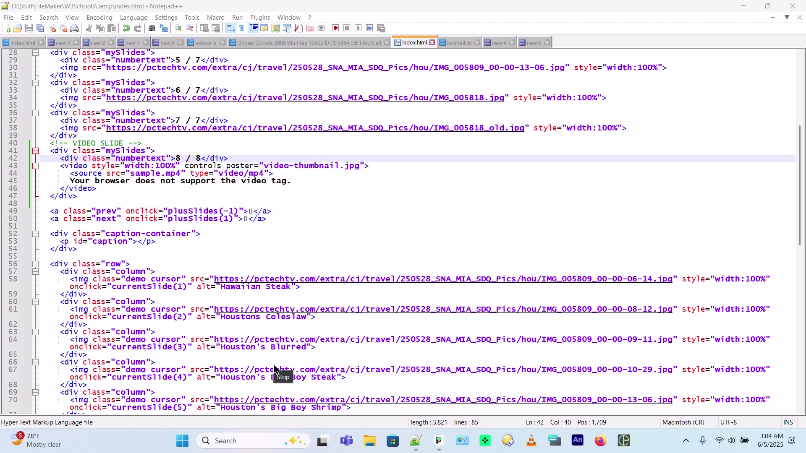The height and width of the screenshot is (453, 806).
Task: Open the Replace toolbar icon
Action: pos(163,28)
